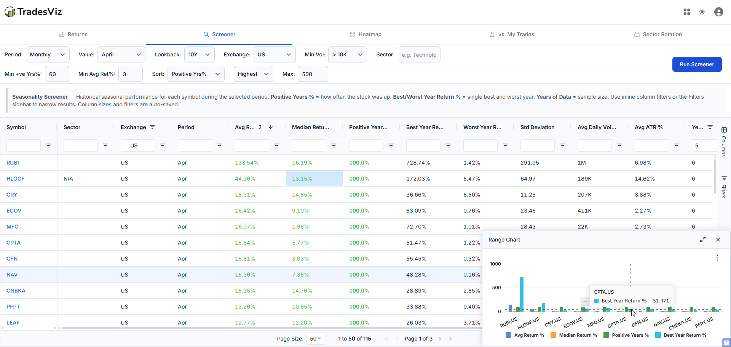Screen dimensions: 731x347
Task: Open Sector column filter icon
Action: [105, 146]
